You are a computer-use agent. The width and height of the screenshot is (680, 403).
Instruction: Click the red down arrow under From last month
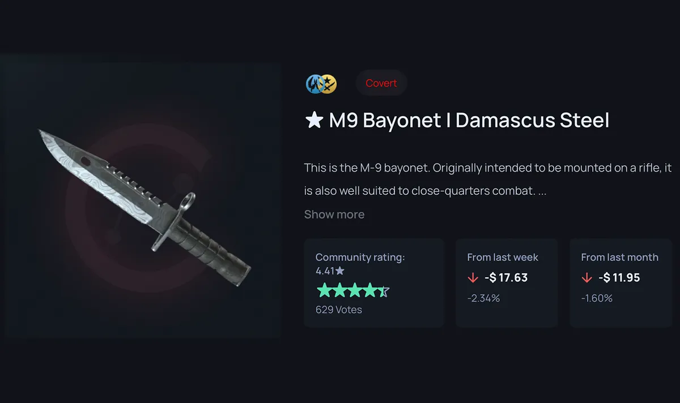[x=587, y=278]
